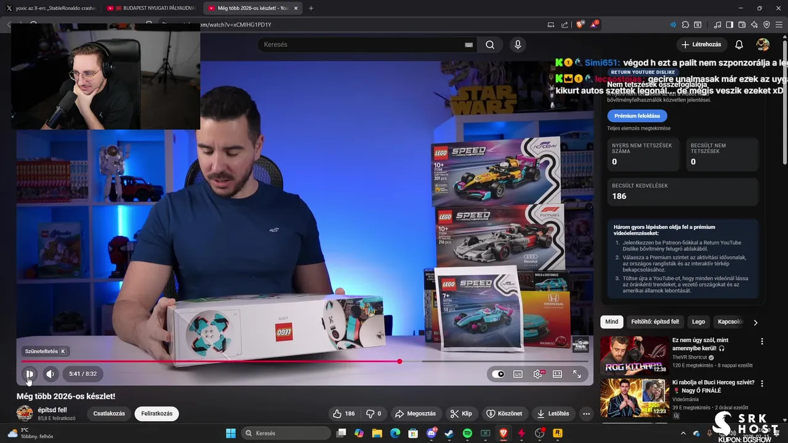Image resolution: width=788 pixels, height=443 pixels.
Task: Unlock premium with Prémium feloldása button
Action: [x=637, y=116]
